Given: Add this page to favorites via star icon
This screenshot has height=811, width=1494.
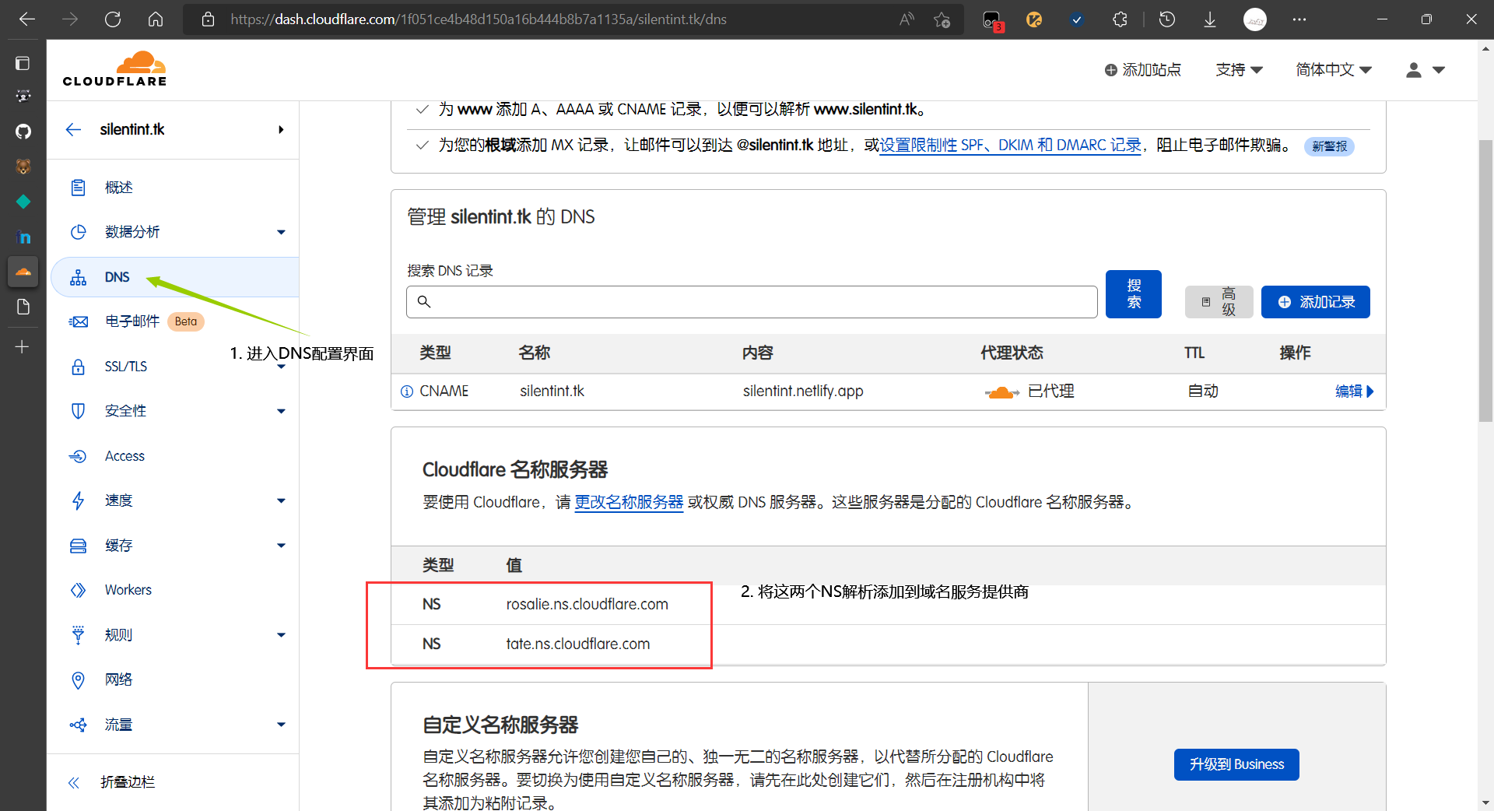Looking at the screenshot, I should point(942,19).
